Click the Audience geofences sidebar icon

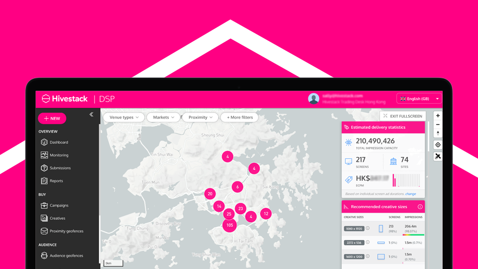(x=44, y=256)
